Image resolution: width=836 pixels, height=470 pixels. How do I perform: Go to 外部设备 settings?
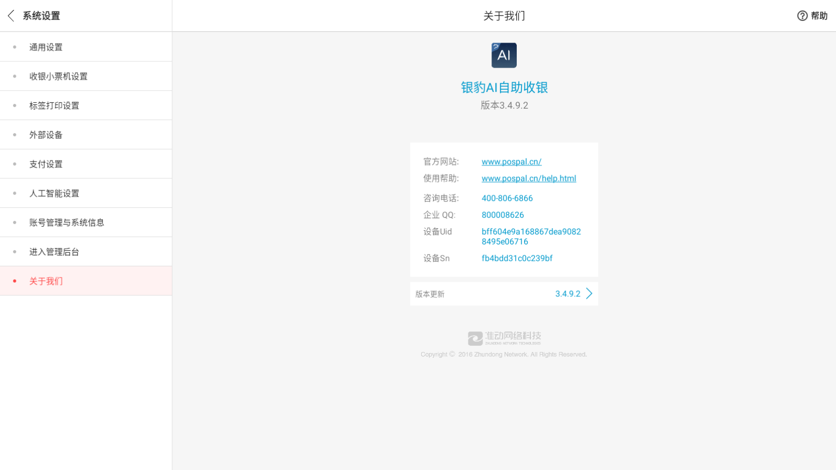coord(86,135)
